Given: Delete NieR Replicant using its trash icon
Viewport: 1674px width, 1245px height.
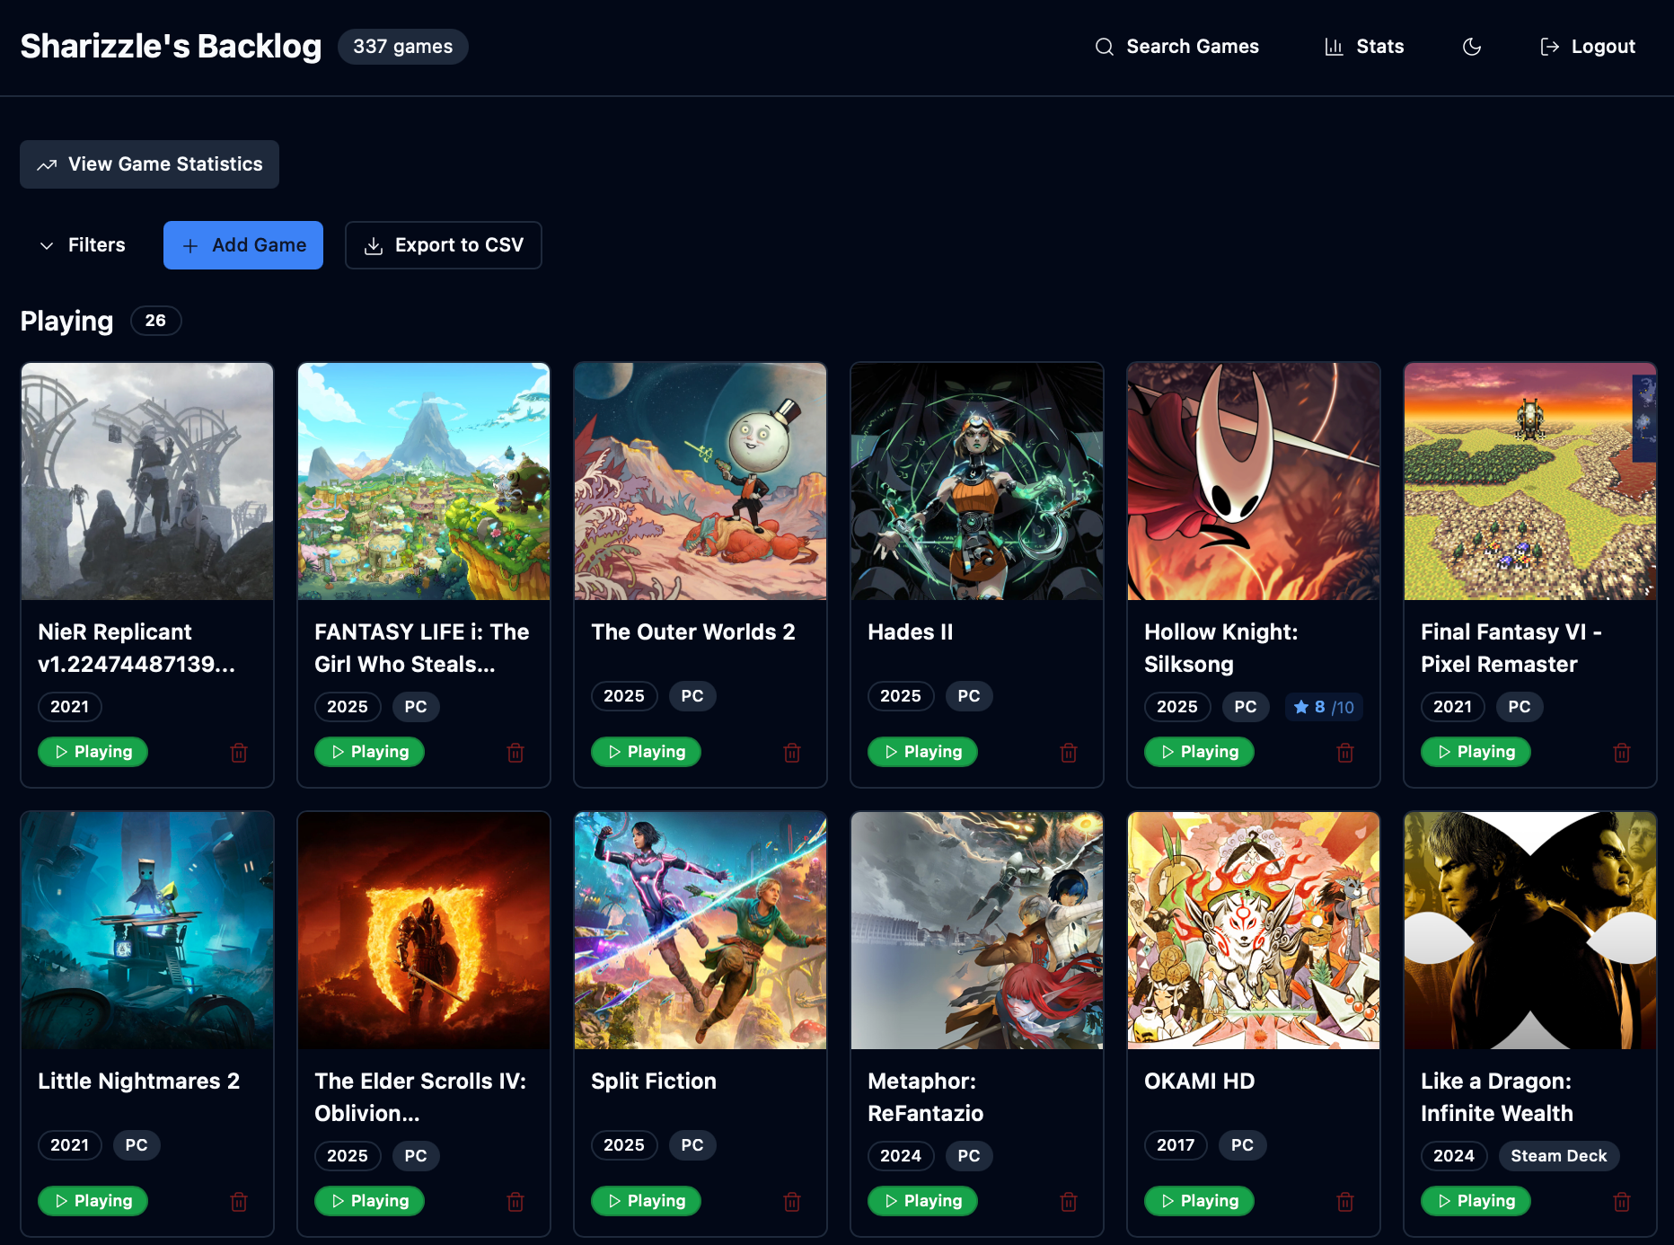Looking at the screenshot, I should click(x=239, y=753).
